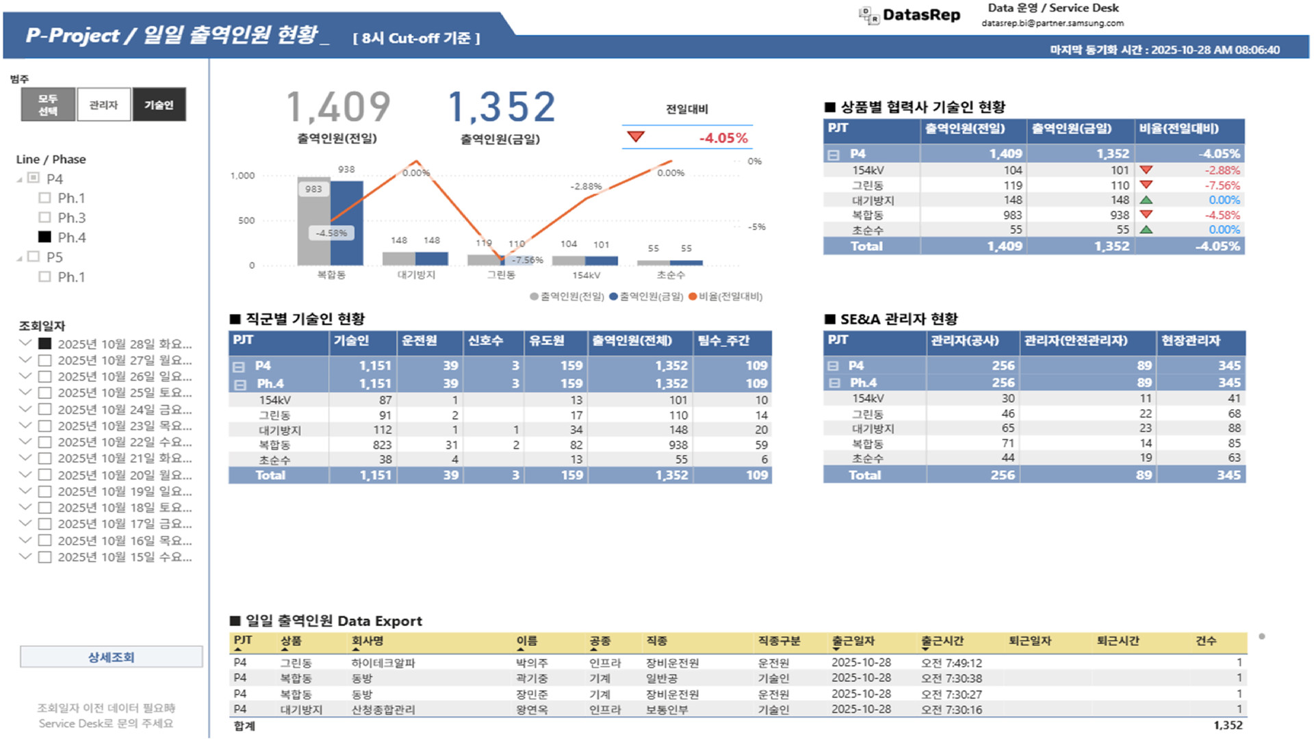Check the Ph.1 checkbox under P4
Image resolution: width=1314 pixels, height=739 pixels.
(45, 198)
